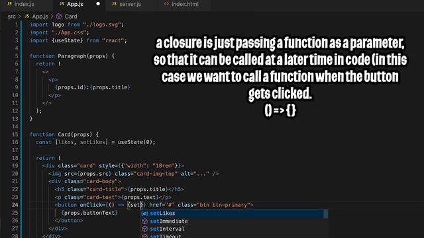Click the cube icon beside setInterval
Image resolution: width=424 pixels, height=238 pixels.
[144, 229]
